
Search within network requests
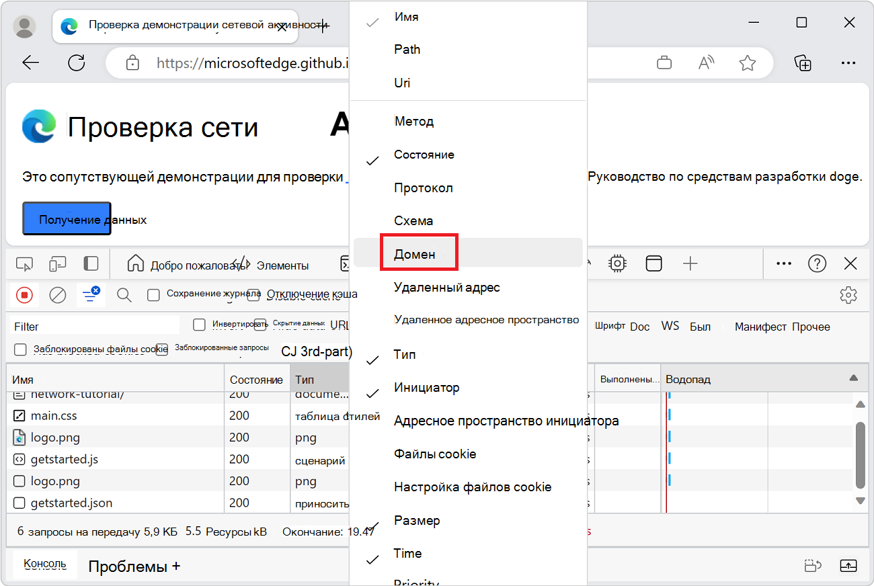[124, 294]
